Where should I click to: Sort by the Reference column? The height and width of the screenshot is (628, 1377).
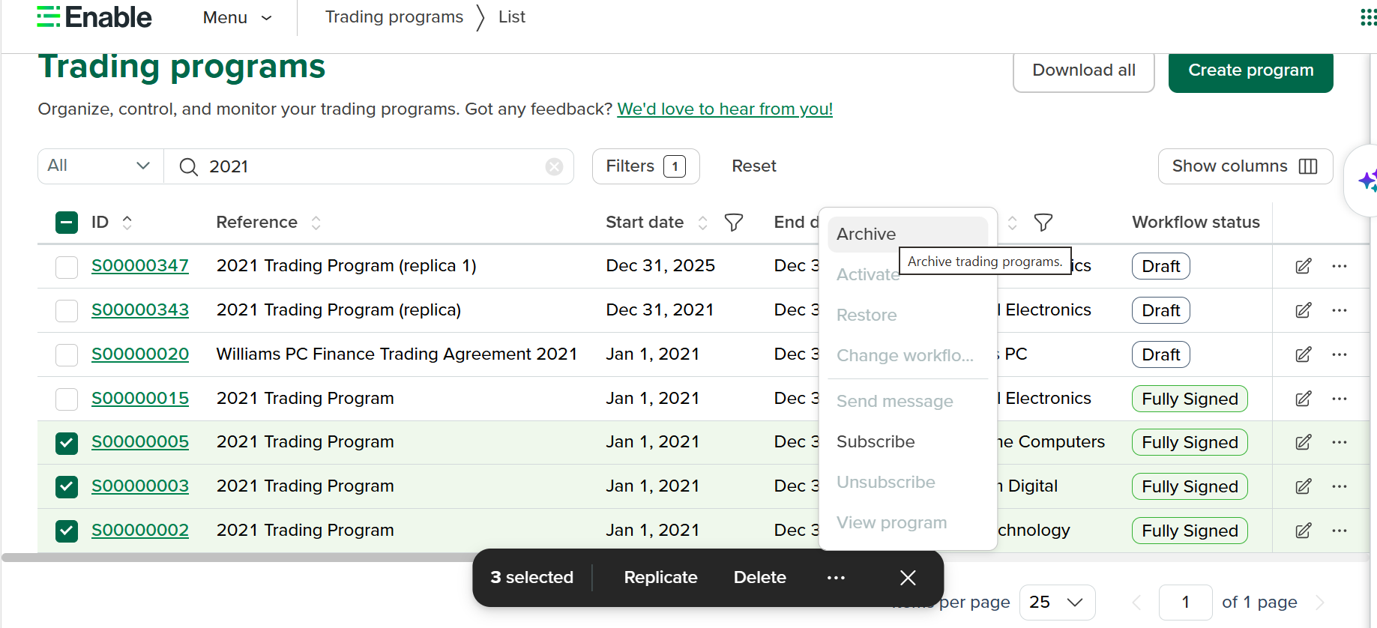click(316, 223)
